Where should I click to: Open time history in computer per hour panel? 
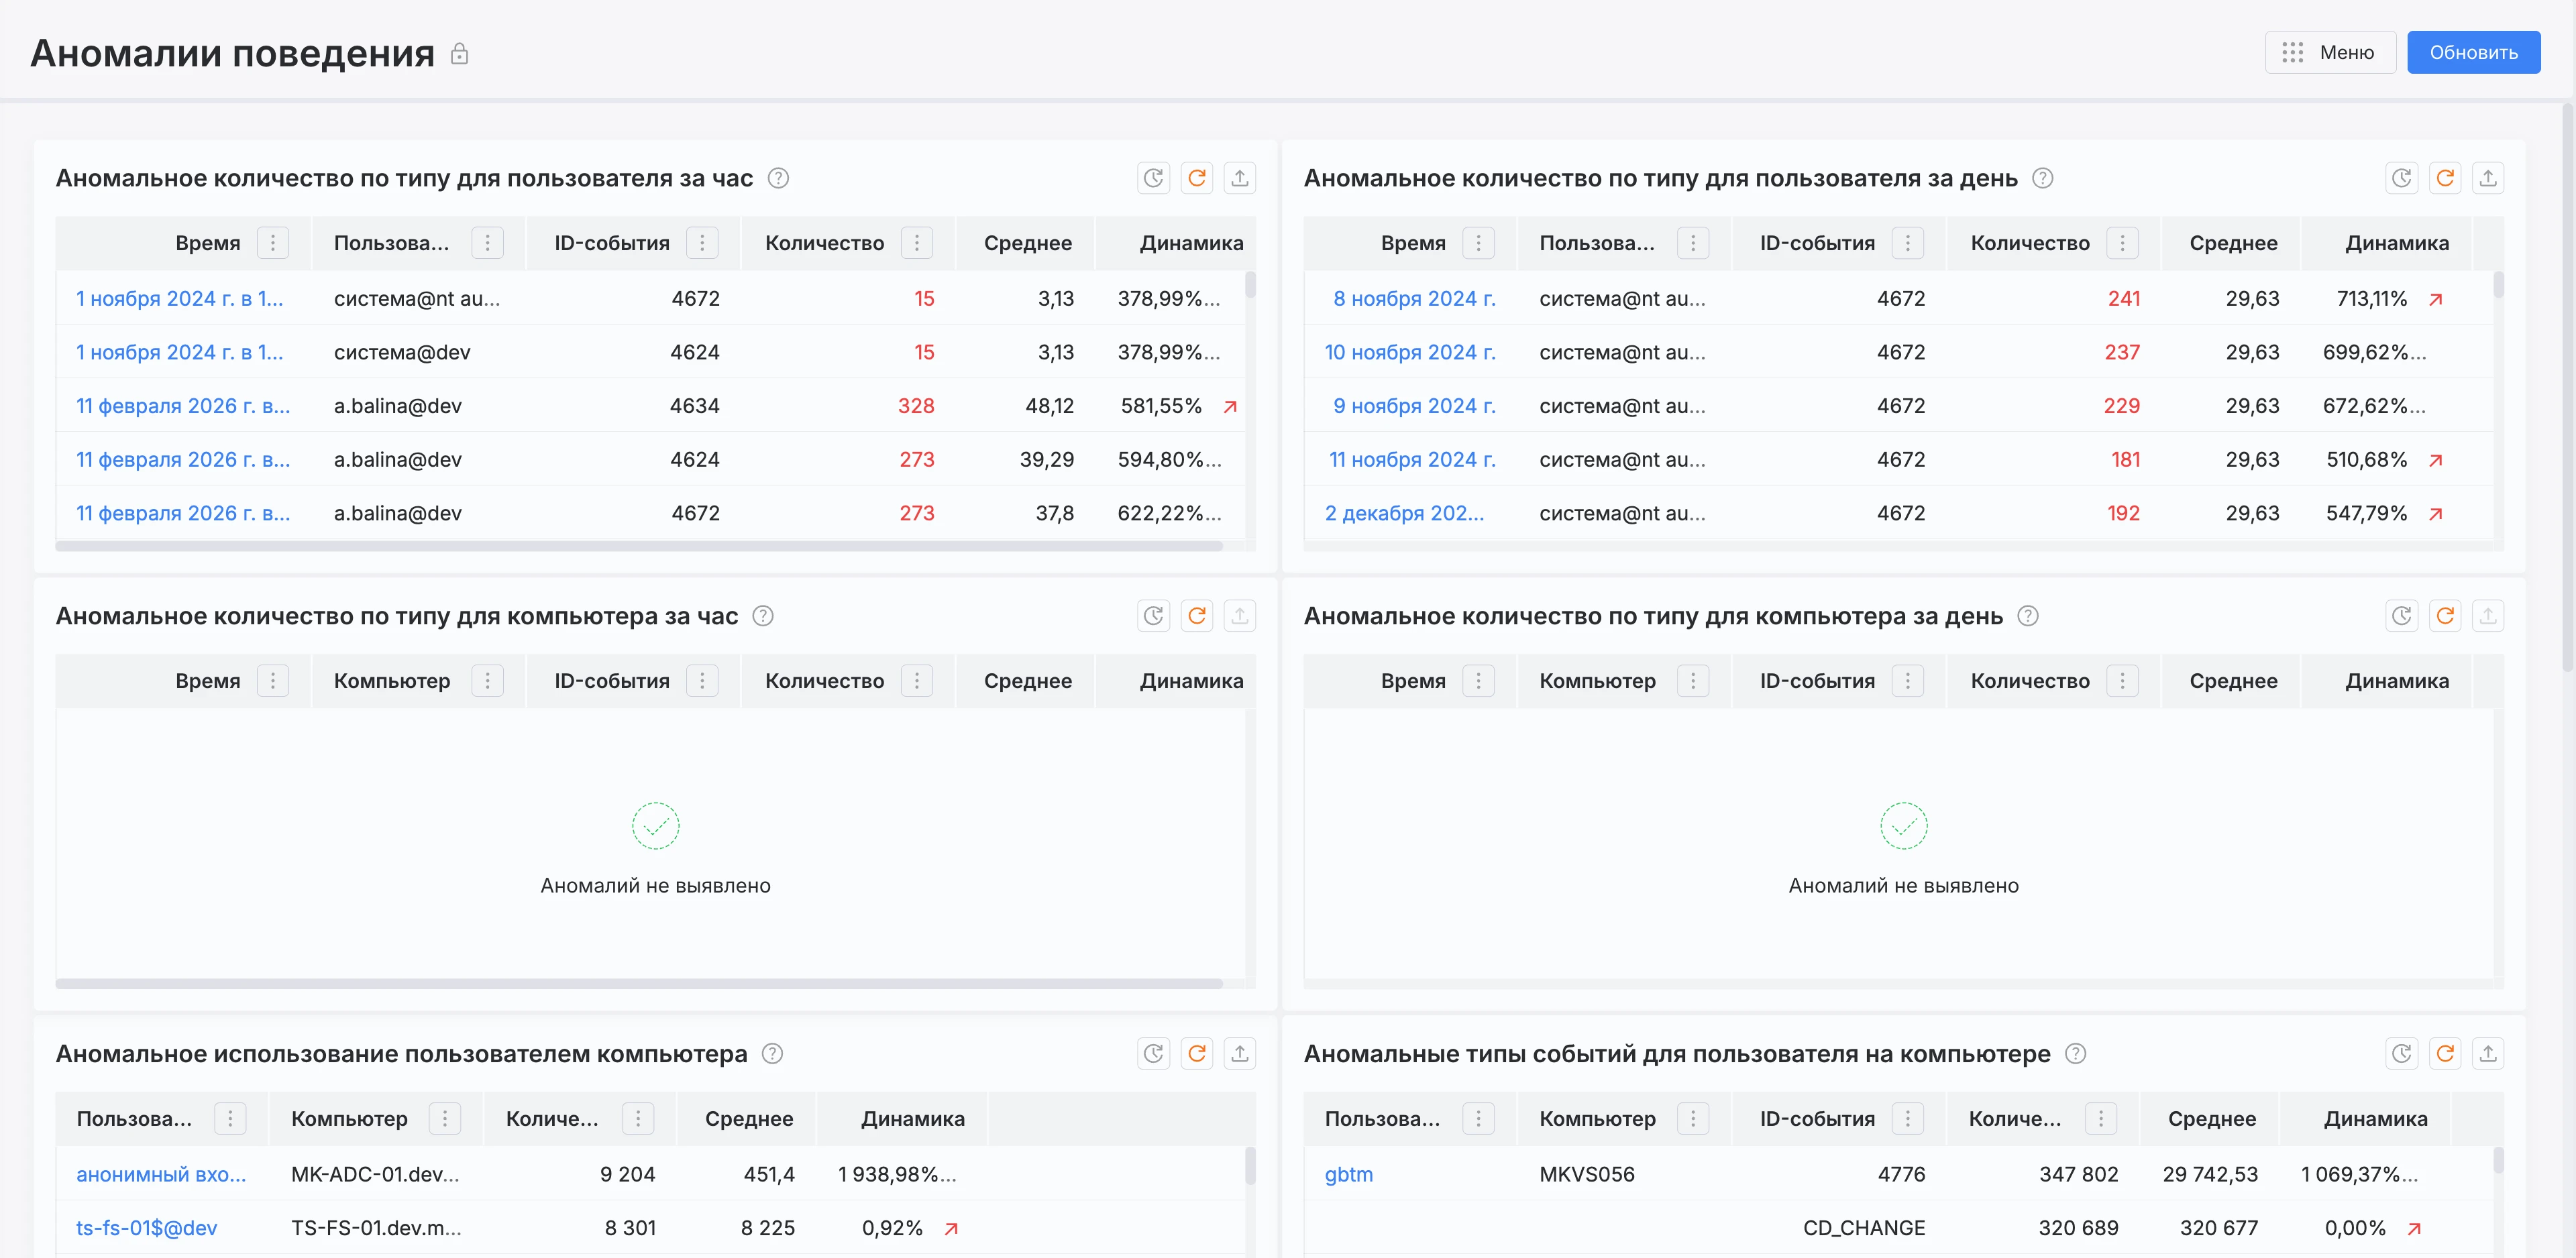1154,616
